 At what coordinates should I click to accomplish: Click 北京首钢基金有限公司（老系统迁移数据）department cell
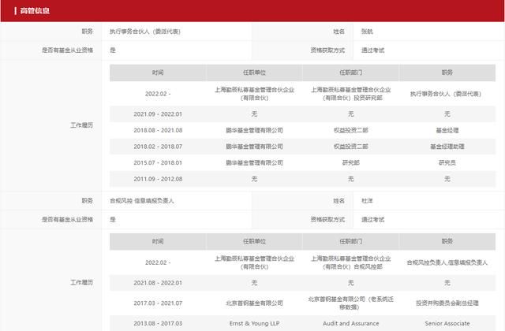tap(350, 303)
